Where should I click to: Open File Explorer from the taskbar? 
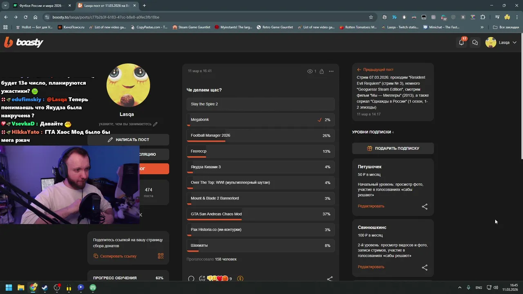click(x=21, y=287)
